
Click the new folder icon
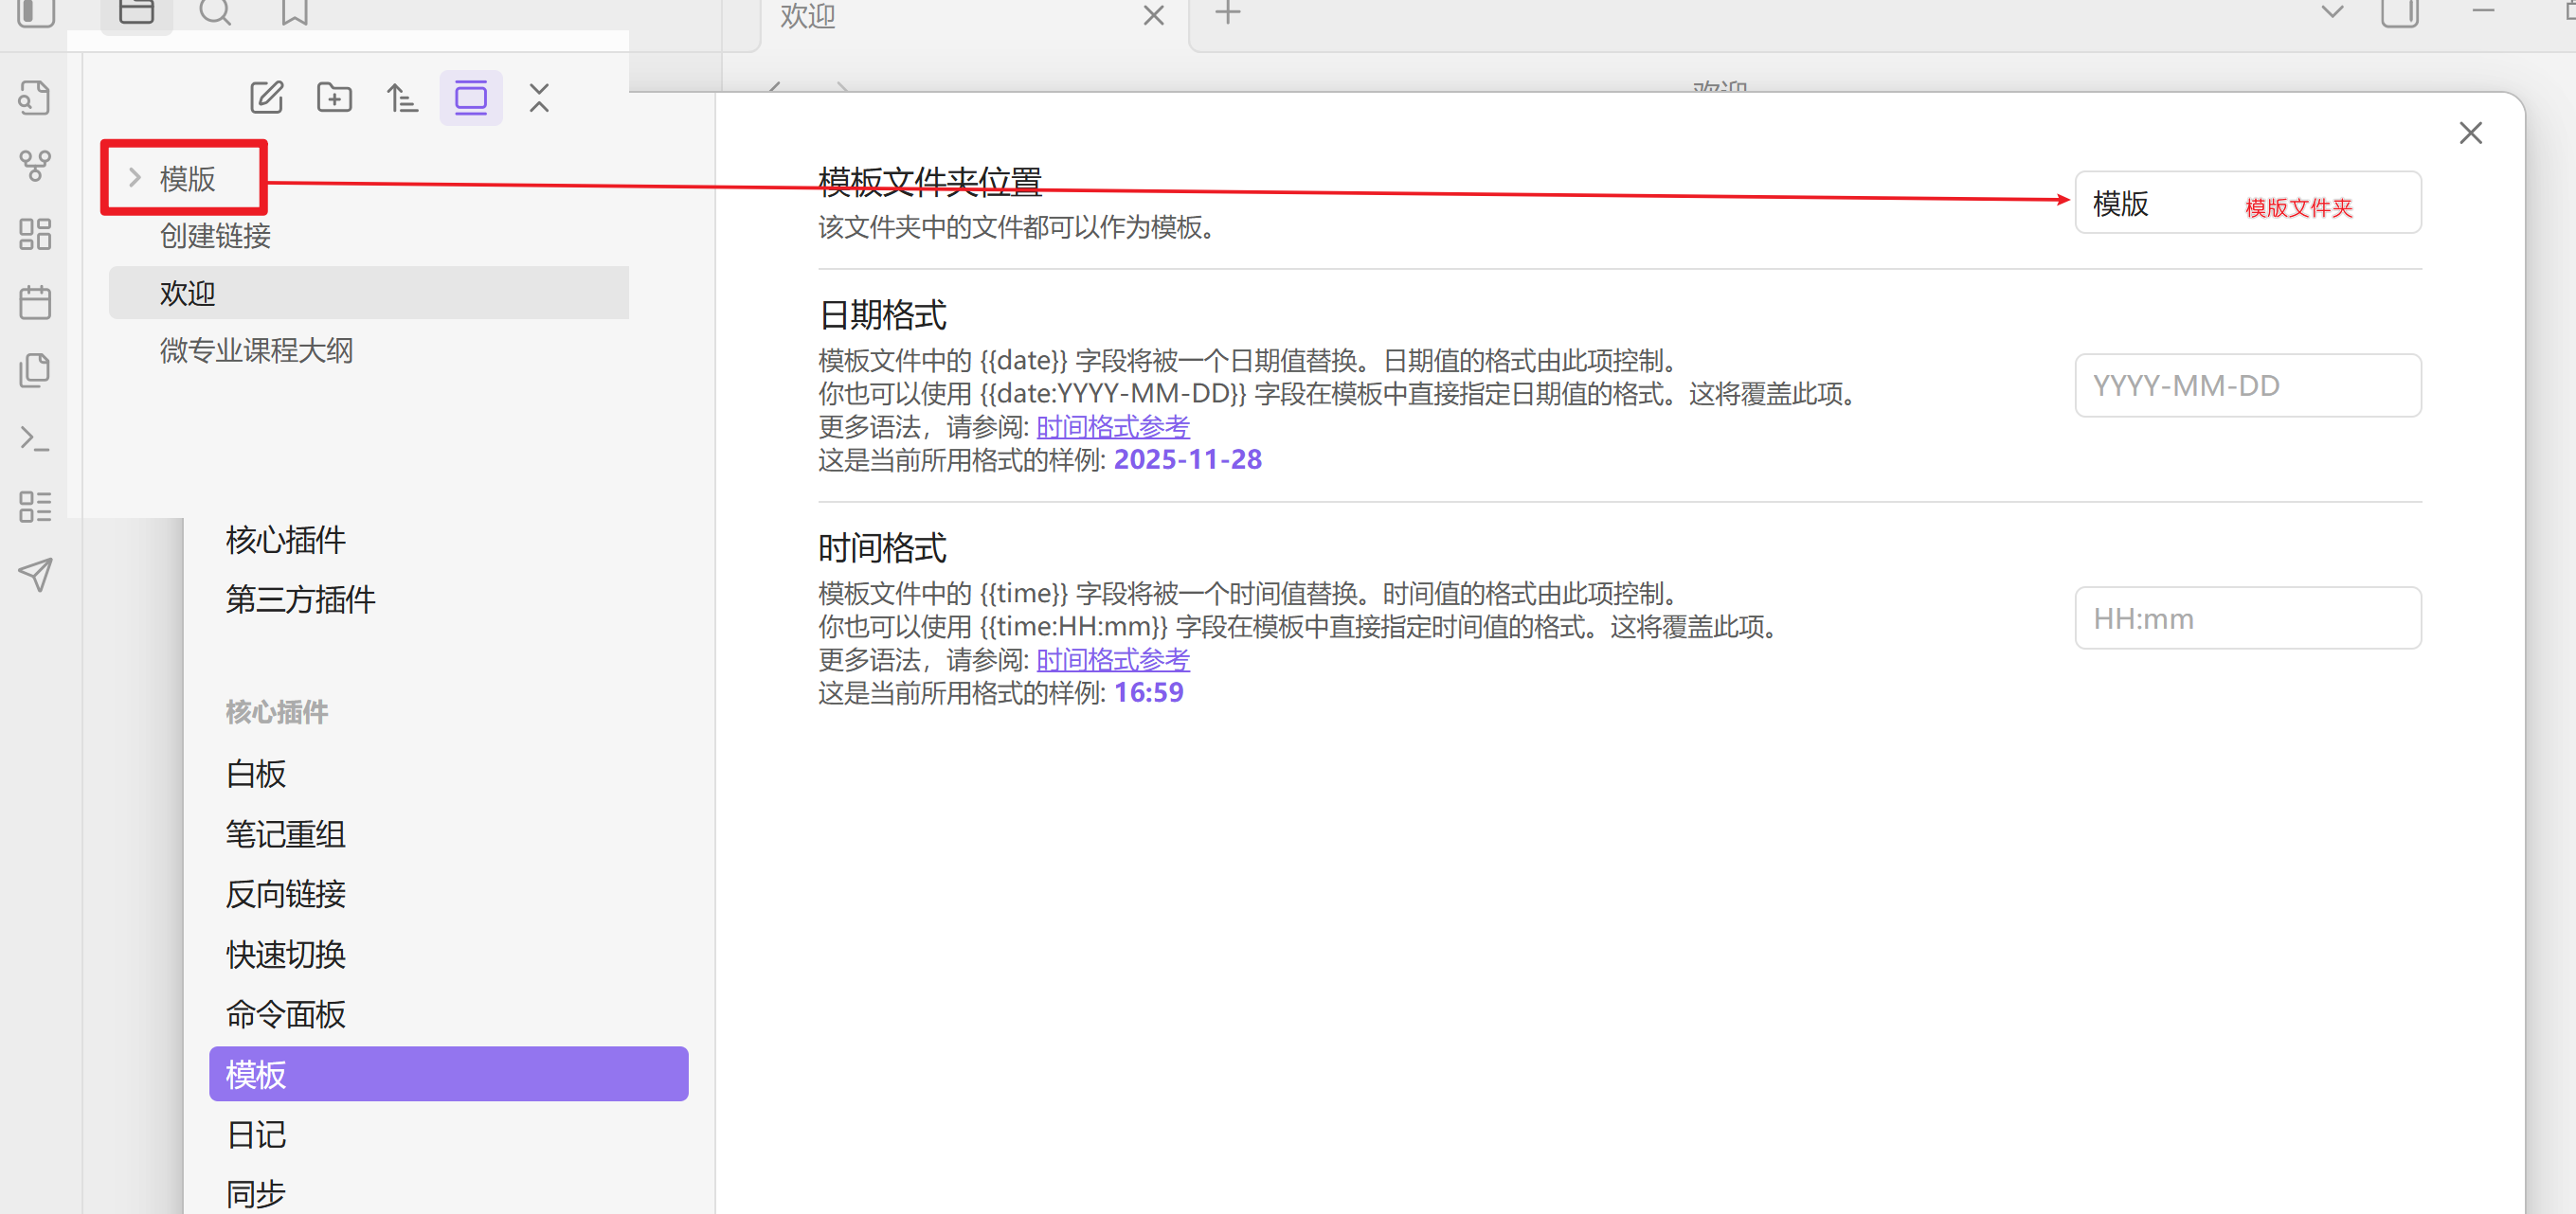pos(334,98)
